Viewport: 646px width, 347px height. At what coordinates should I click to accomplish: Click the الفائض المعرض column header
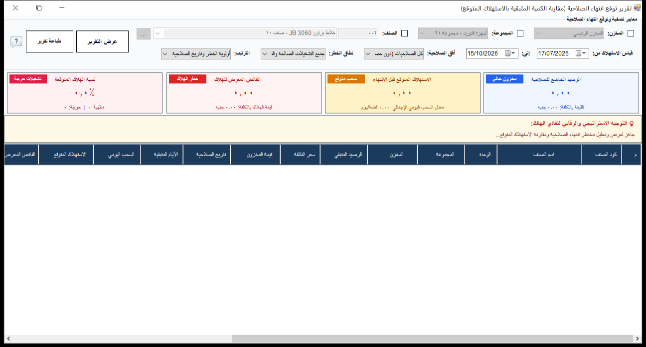(21, 155)
